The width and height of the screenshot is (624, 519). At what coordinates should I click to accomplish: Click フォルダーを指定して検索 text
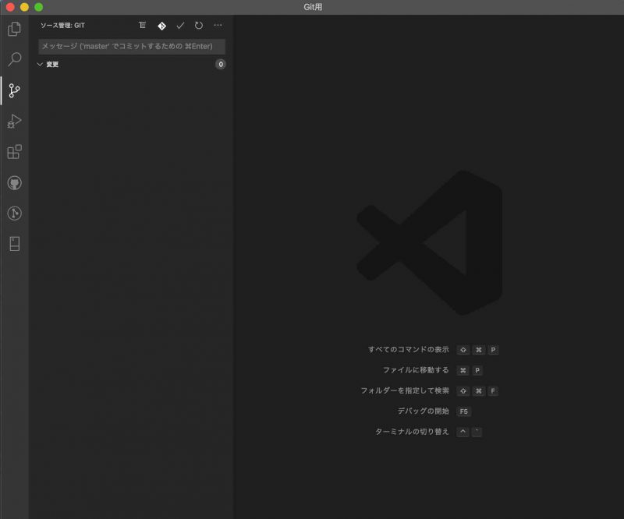coord(405,390)
